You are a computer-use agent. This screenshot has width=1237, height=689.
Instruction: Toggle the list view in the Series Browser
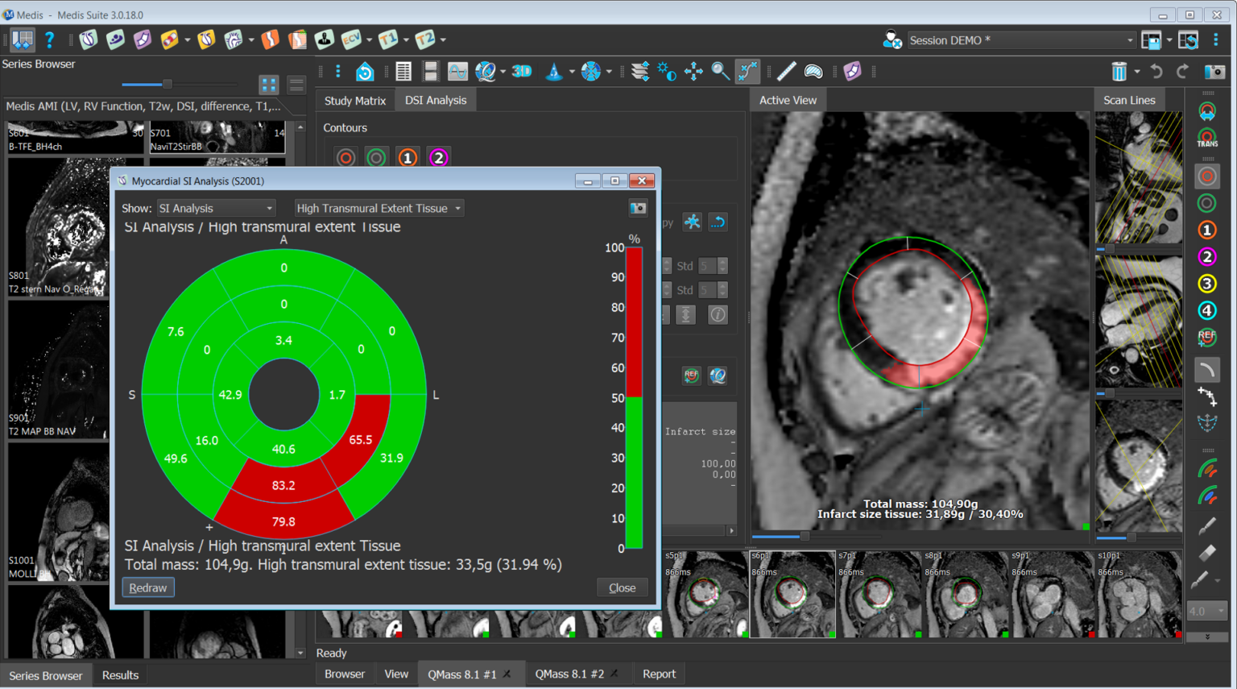[296, 84]
